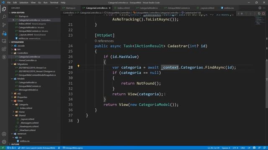The image size is (268, 150).
Task: Restart the debug session
Action: pyautogui.click(x=259, y=13)
